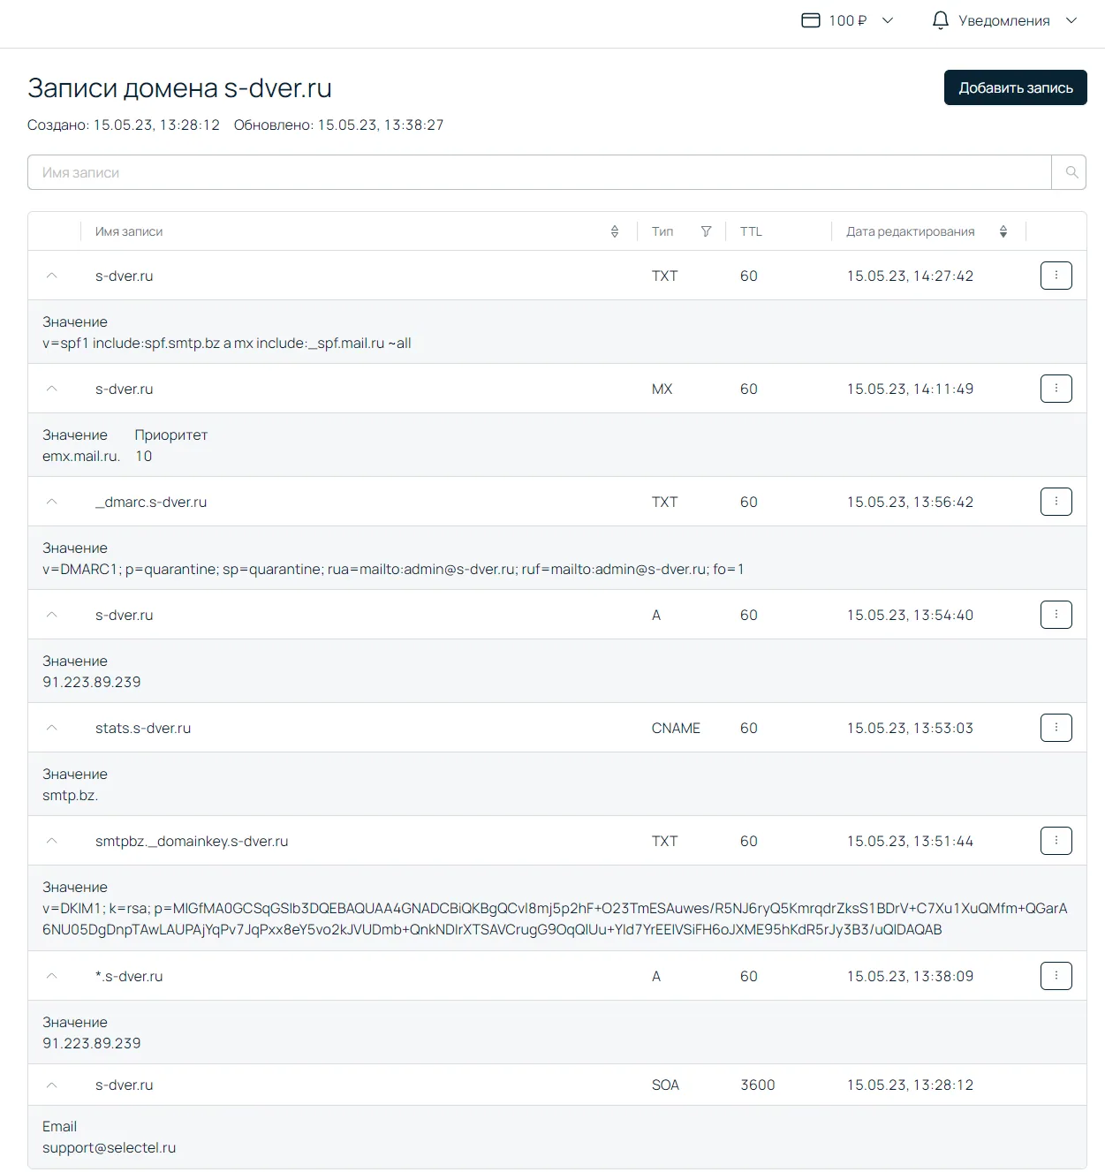Click the page heading Записи домена s-dver.ru
This screenshot has height=1172, width=1105.
pyautogui.click(x=179, y=87)
